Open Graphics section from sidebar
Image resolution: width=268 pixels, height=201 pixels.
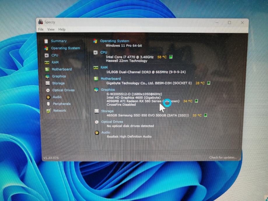tap(59, 76)
